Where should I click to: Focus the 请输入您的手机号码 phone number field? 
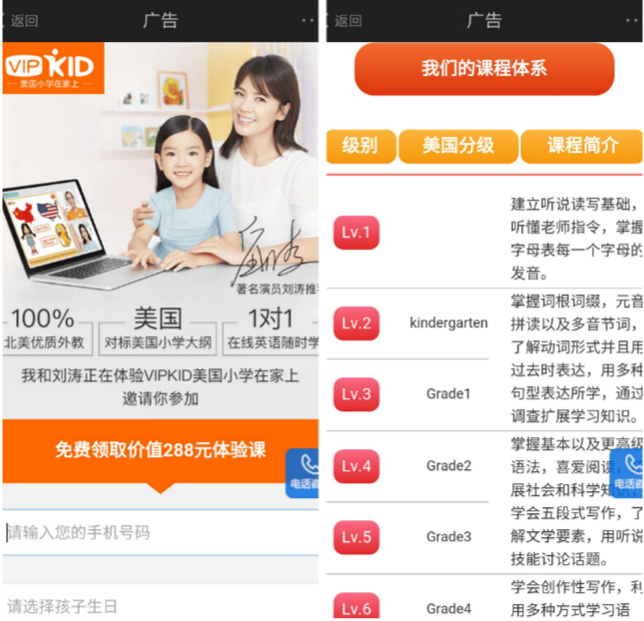click(161, 533)
